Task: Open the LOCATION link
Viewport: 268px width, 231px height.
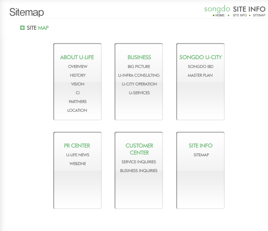Action: [x=77, y=110]
